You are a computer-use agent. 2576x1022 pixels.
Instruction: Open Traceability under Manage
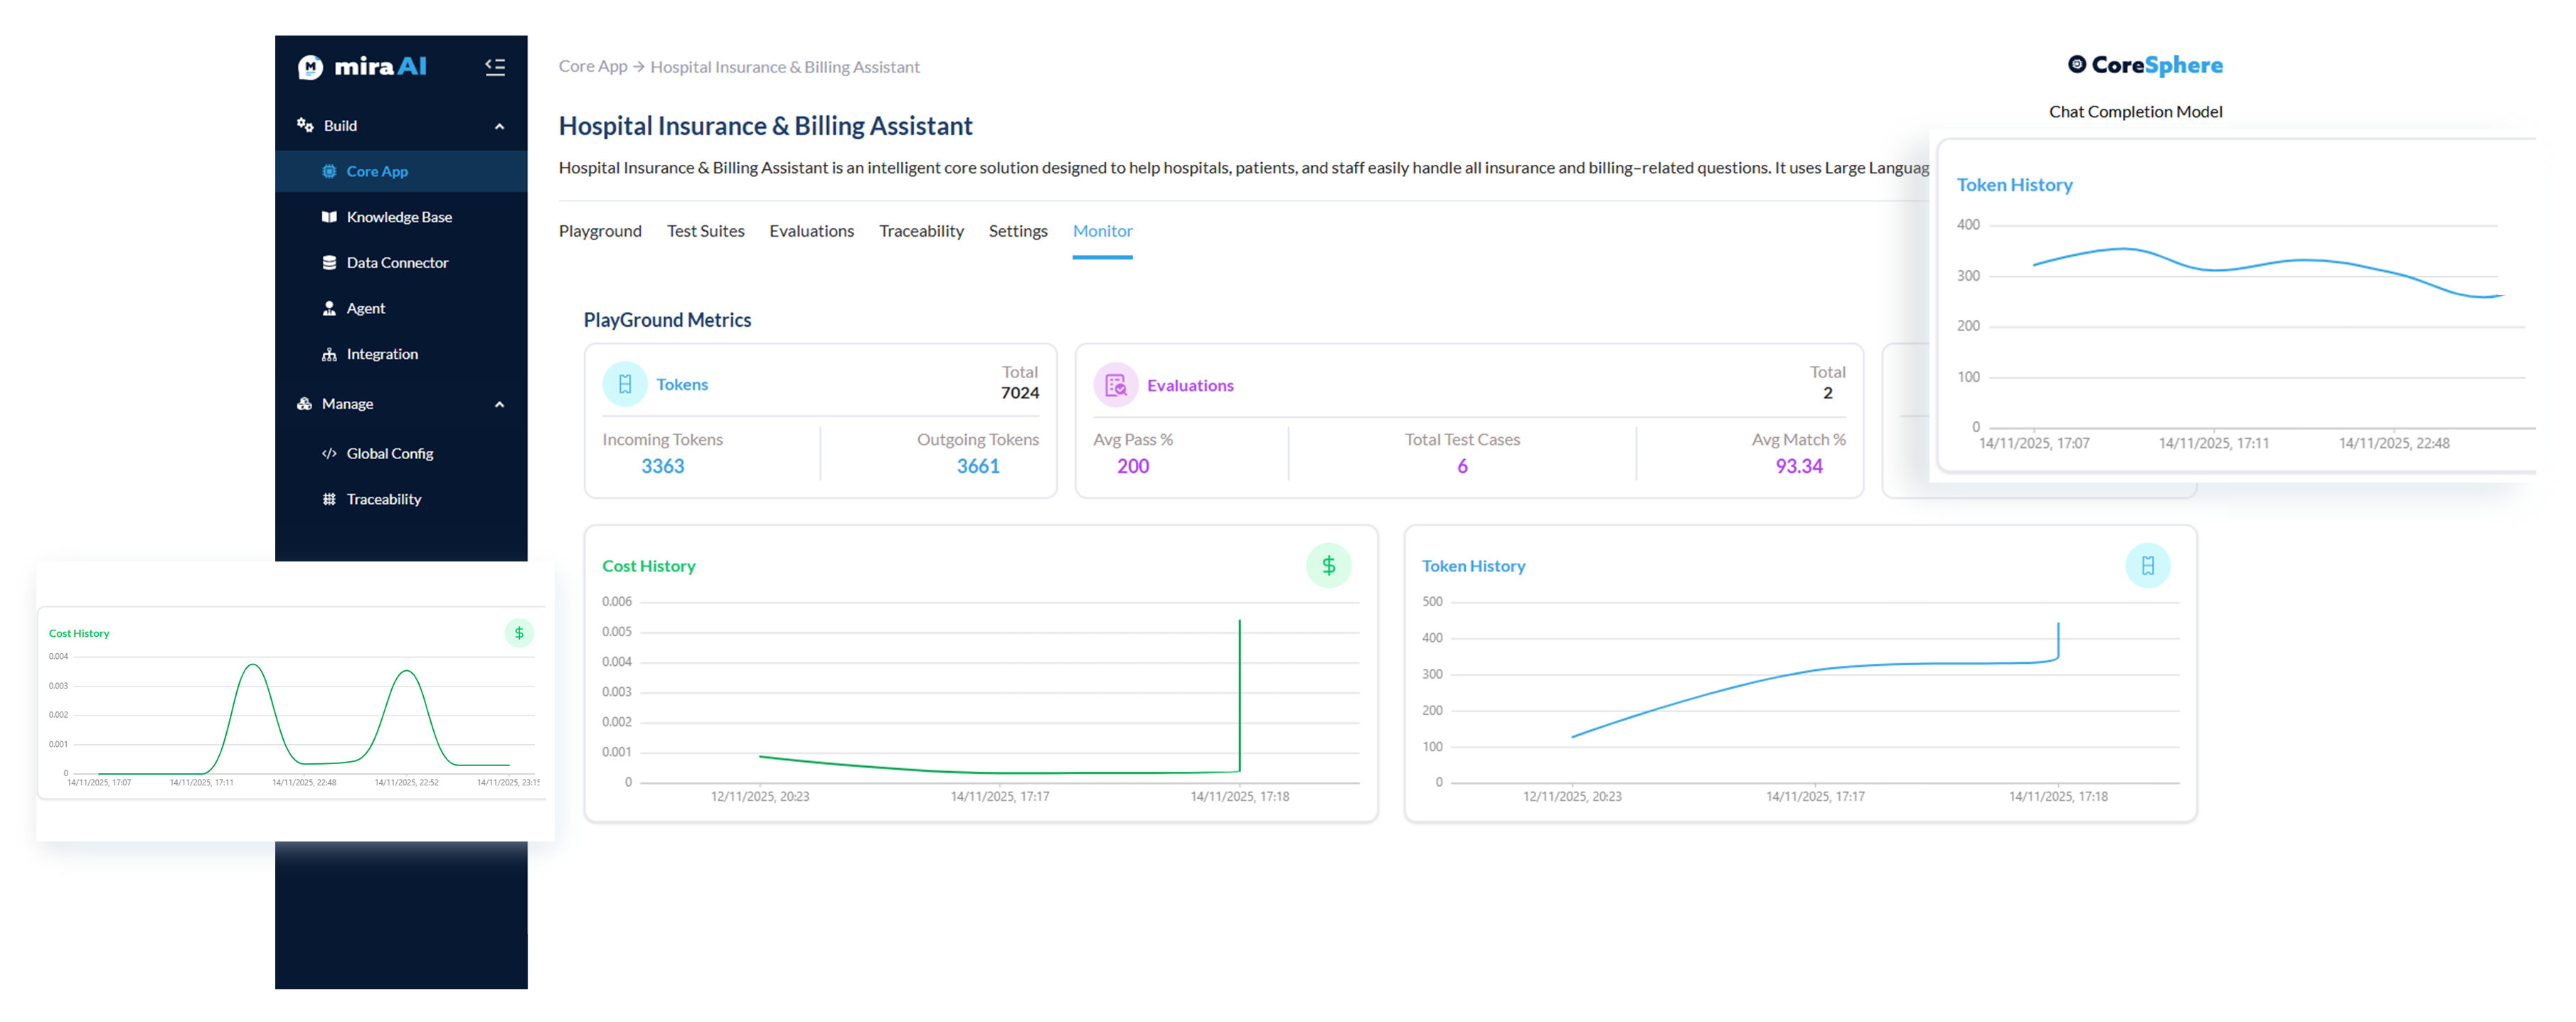point(383,498)
